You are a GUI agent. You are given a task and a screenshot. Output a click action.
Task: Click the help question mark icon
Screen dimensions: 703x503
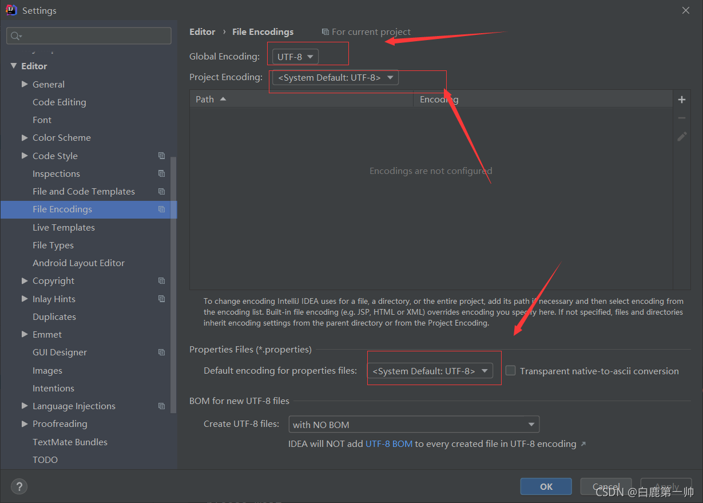(x=19, y=486)
